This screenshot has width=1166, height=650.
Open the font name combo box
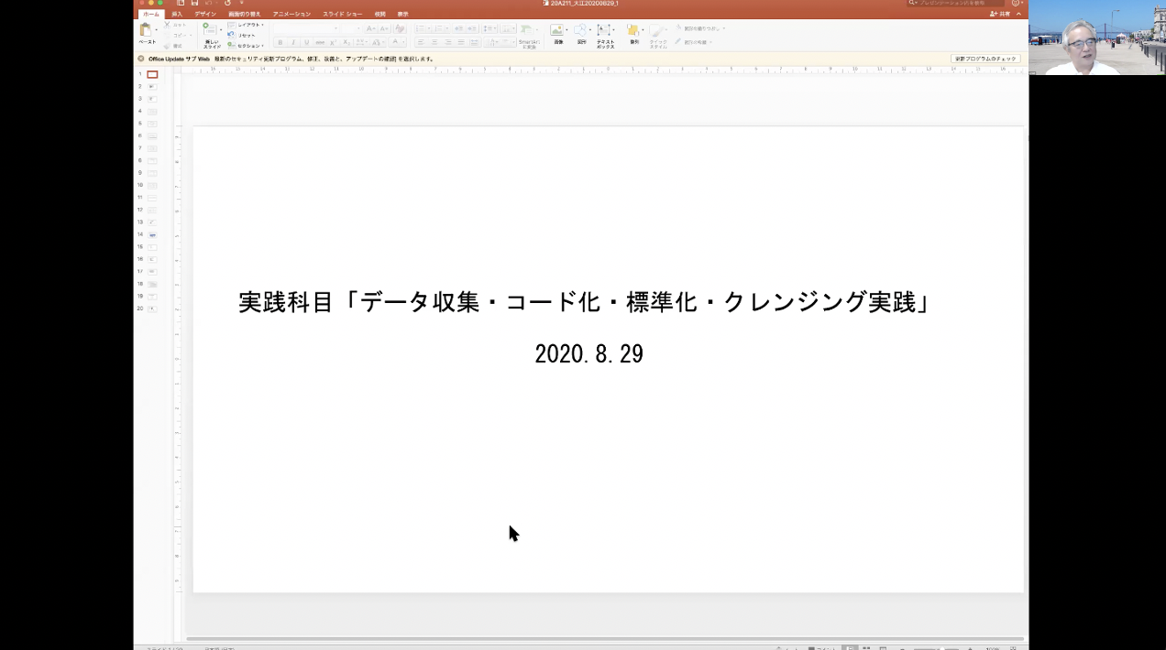coord(306,28)
